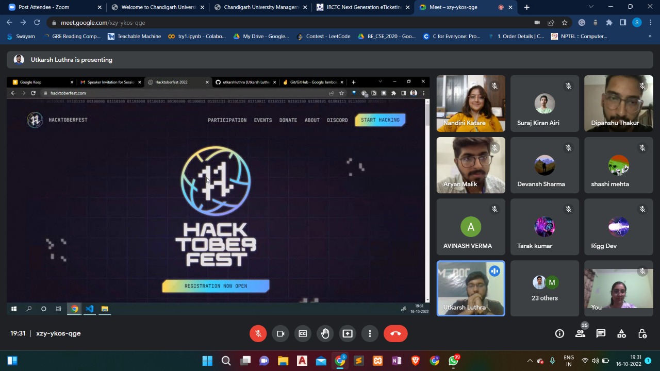
Task: Select Nandini Katare's video tile
Action: click(x=471, y=104)
